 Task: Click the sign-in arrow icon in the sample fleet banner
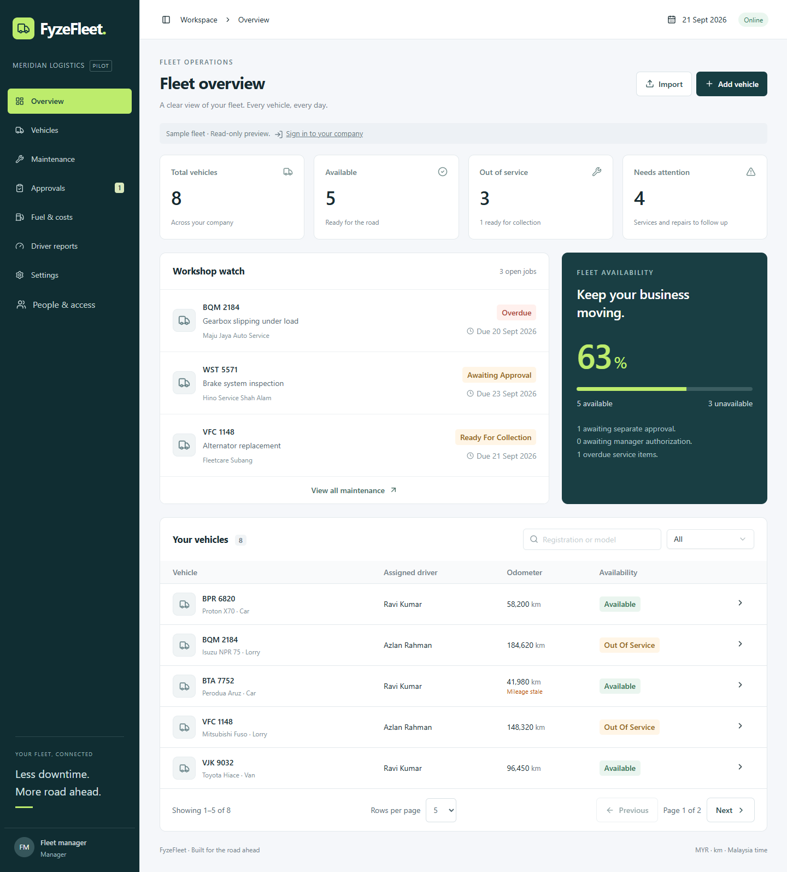[x=279, y=134]
